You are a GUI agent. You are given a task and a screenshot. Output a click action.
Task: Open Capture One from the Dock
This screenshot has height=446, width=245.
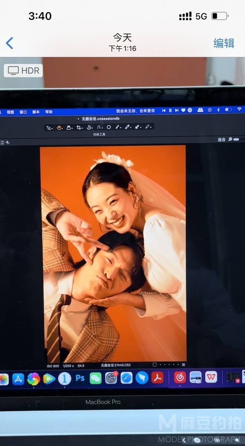pos(64,378)
